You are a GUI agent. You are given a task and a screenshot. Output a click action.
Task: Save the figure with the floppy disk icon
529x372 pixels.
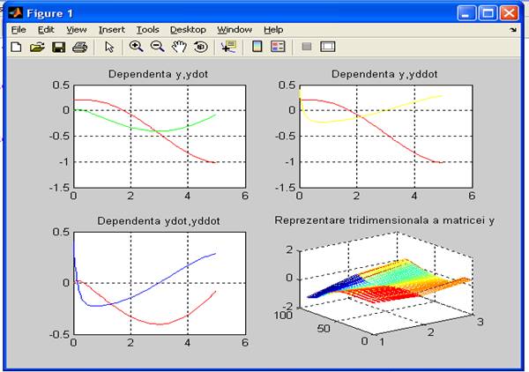click(59, 47)
